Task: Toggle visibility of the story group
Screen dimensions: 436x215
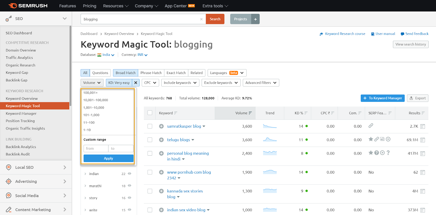Action: click(129, 198)
